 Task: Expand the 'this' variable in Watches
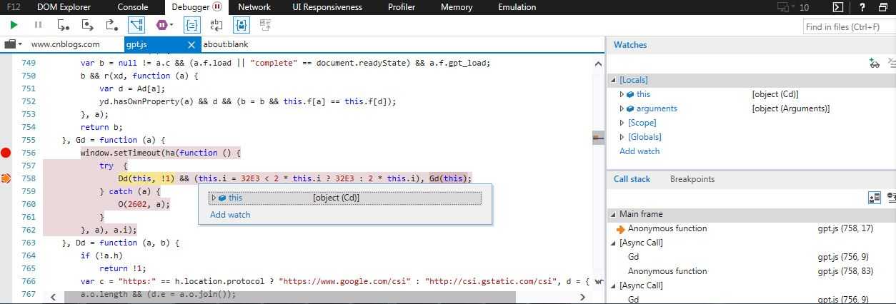(x=622, y=94)
